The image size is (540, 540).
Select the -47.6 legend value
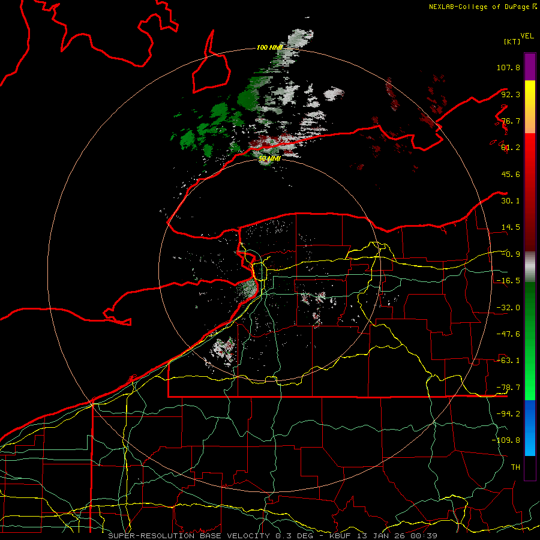click(x=508, y=334)
